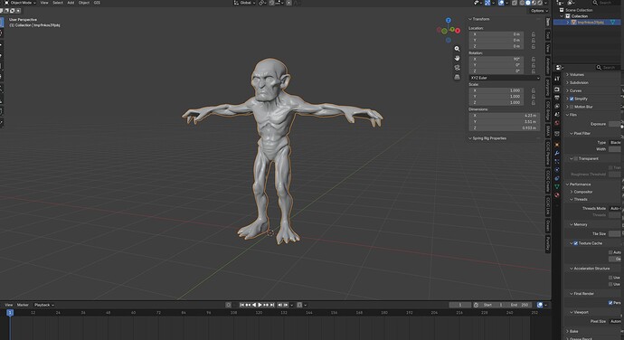Screen dimensions: 624x340
Task: Click the current frame marker on the timeline
Action: tap(10, 313)
